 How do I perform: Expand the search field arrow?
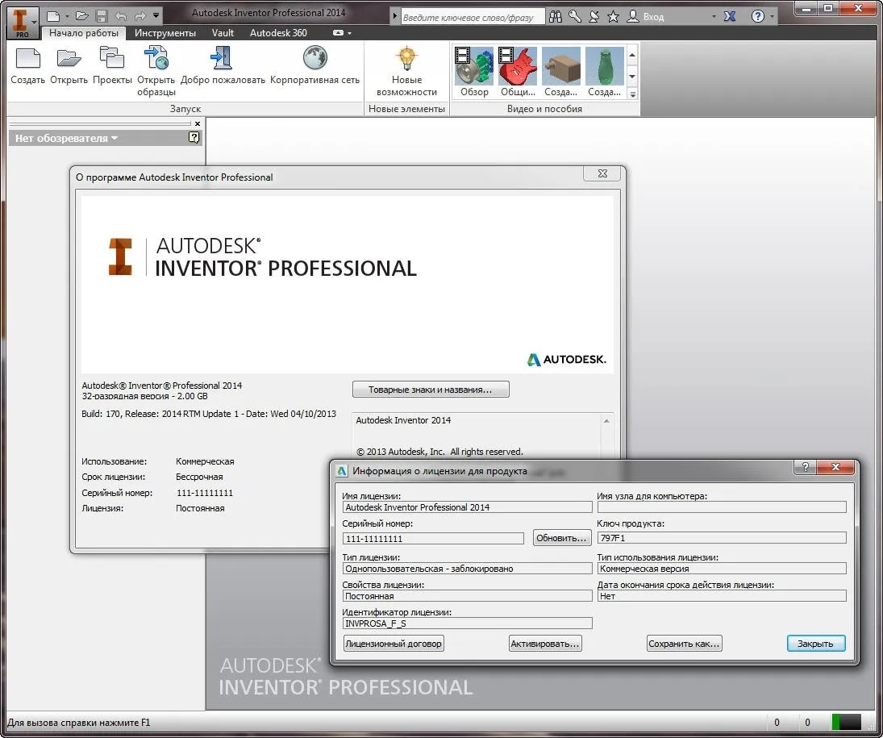[395, 16]
